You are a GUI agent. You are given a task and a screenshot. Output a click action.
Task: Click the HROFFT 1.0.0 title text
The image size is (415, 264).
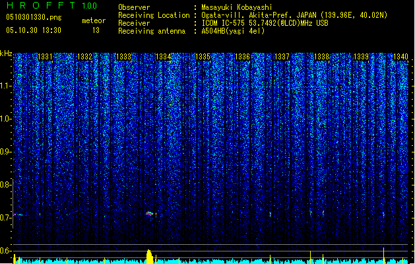(52, 5)
